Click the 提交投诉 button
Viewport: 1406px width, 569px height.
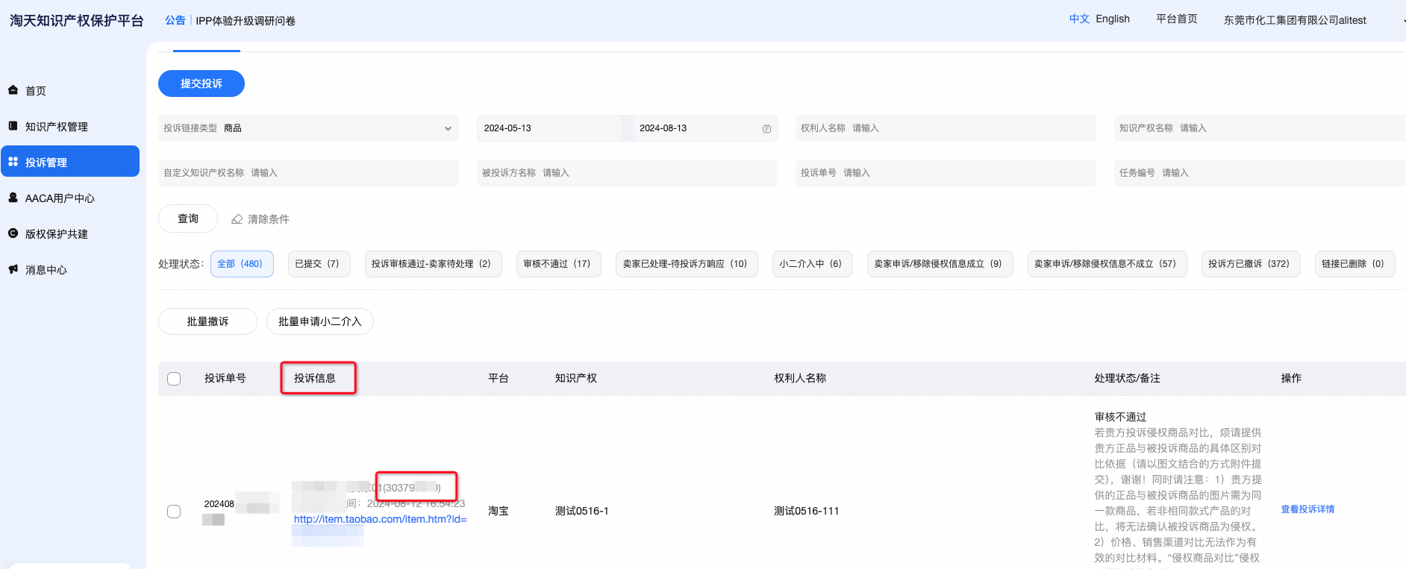[201, 84]
